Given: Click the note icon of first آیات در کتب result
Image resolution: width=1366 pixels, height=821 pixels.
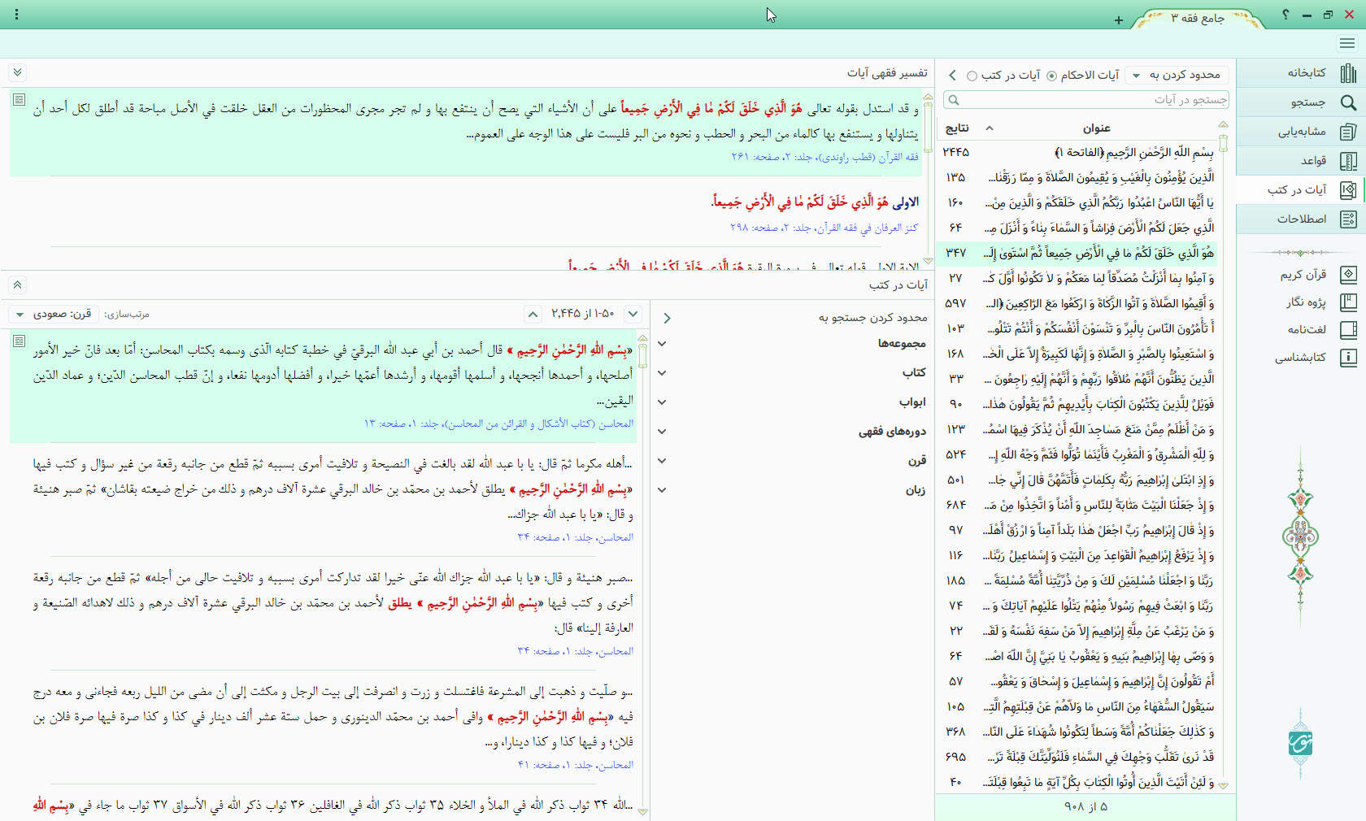Looking at the screenshot, I should (x=19, y=341).
